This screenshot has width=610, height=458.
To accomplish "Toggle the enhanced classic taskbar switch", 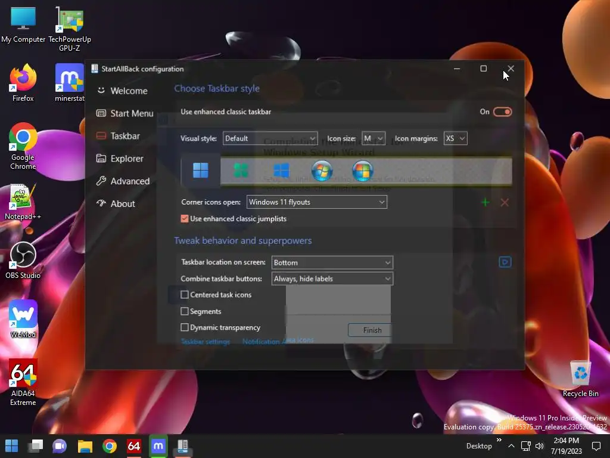I will click(x=502, y=112).
